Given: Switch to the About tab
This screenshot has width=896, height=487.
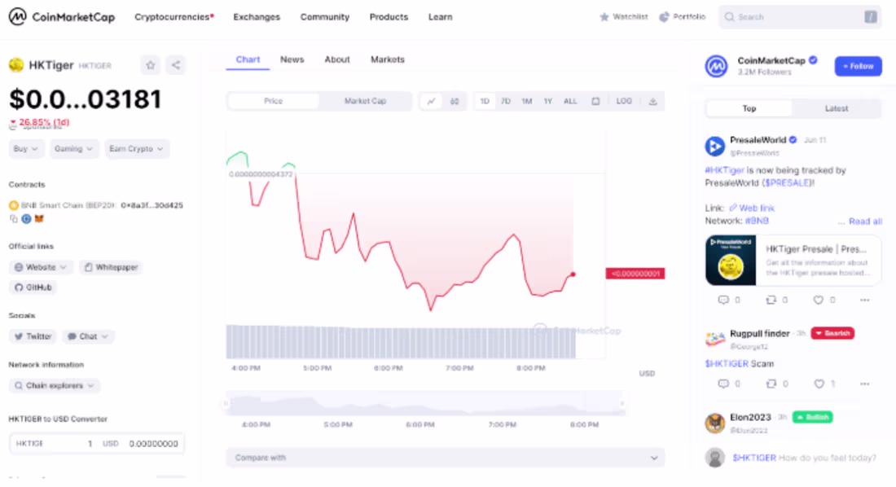Looking at the screenshot, I should tap(337, 59).
